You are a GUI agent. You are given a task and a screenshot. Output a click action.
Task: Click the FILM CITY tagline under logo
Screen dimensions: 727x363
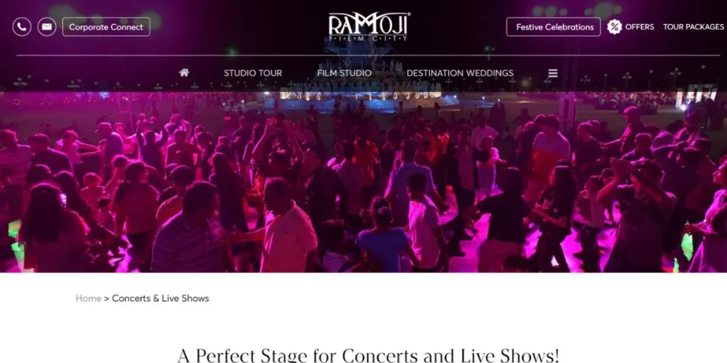(368, 39)
